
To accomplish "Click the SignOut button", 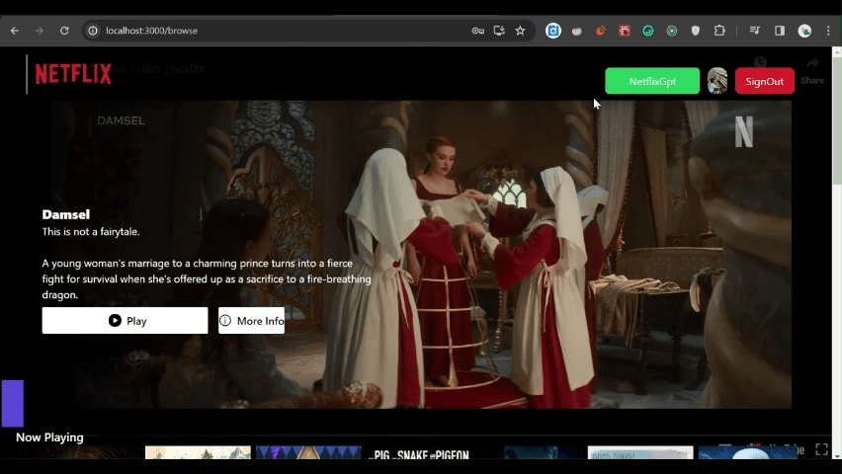I will [765, 81].
